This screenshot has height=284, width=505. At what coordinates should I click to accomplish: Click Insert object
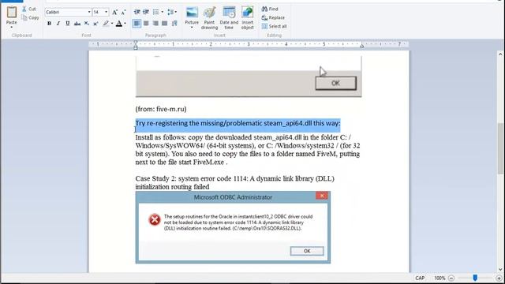(x=247, y=18)
